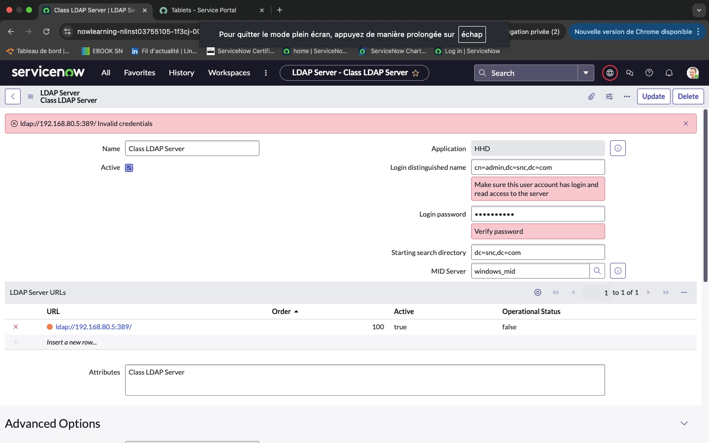Open the form context hamburger menu
This screenshot has height=443, width=709.
(x=31, y=96)
